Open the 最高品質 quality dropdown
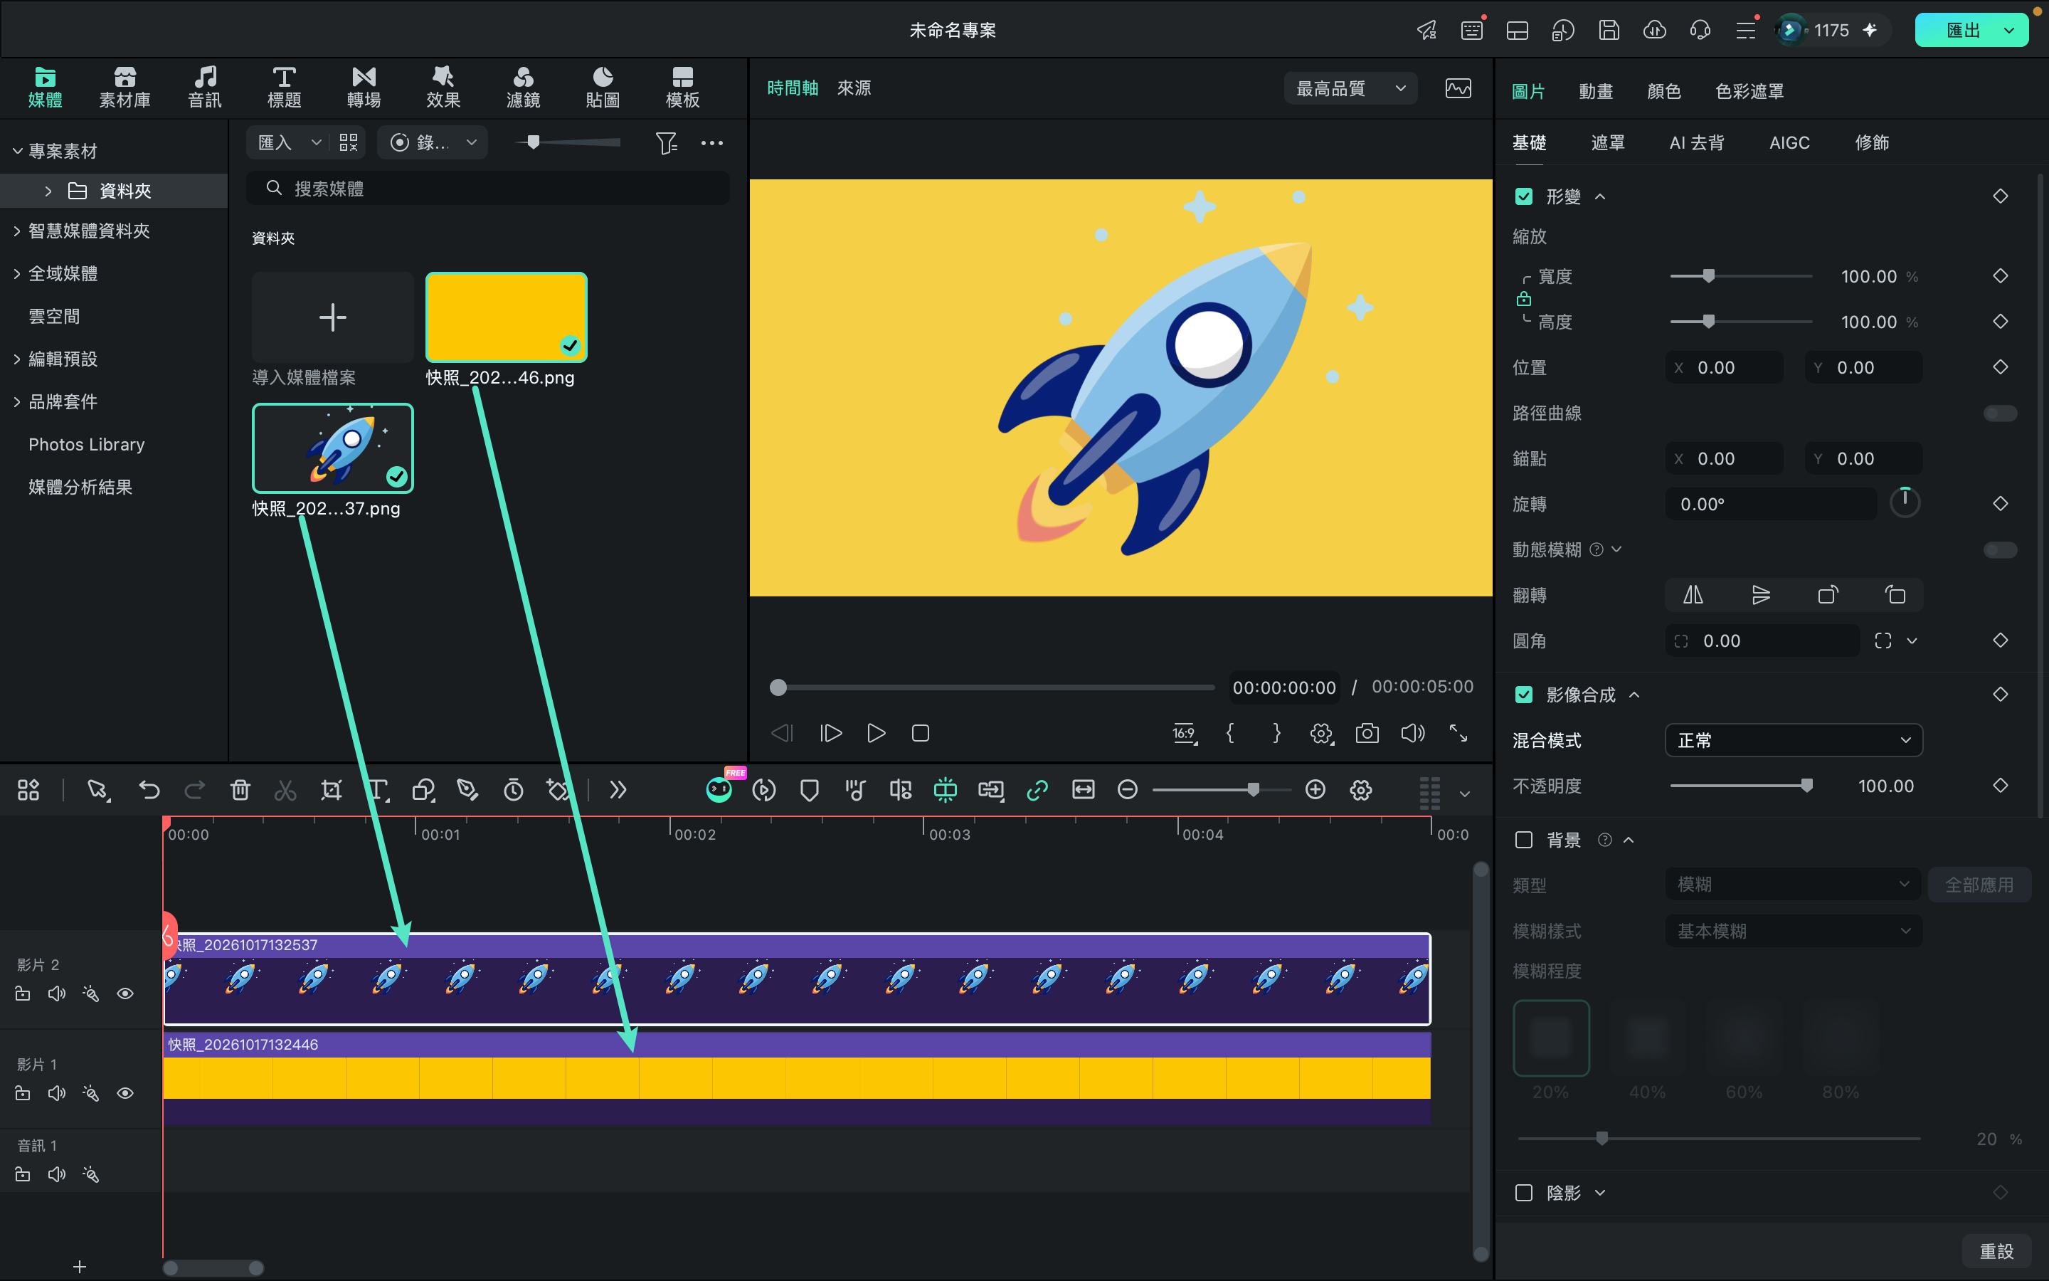The height and width of the screenshot is (1281, 2049). click(x=1350, y=88)
